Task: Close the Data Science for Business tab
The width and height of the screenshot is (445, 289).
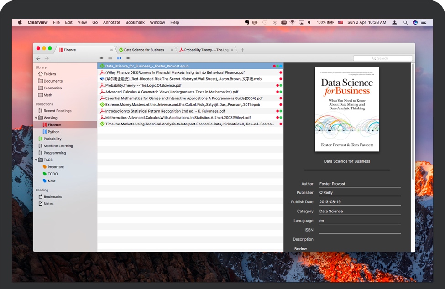Action: click(x=172, y=50)
